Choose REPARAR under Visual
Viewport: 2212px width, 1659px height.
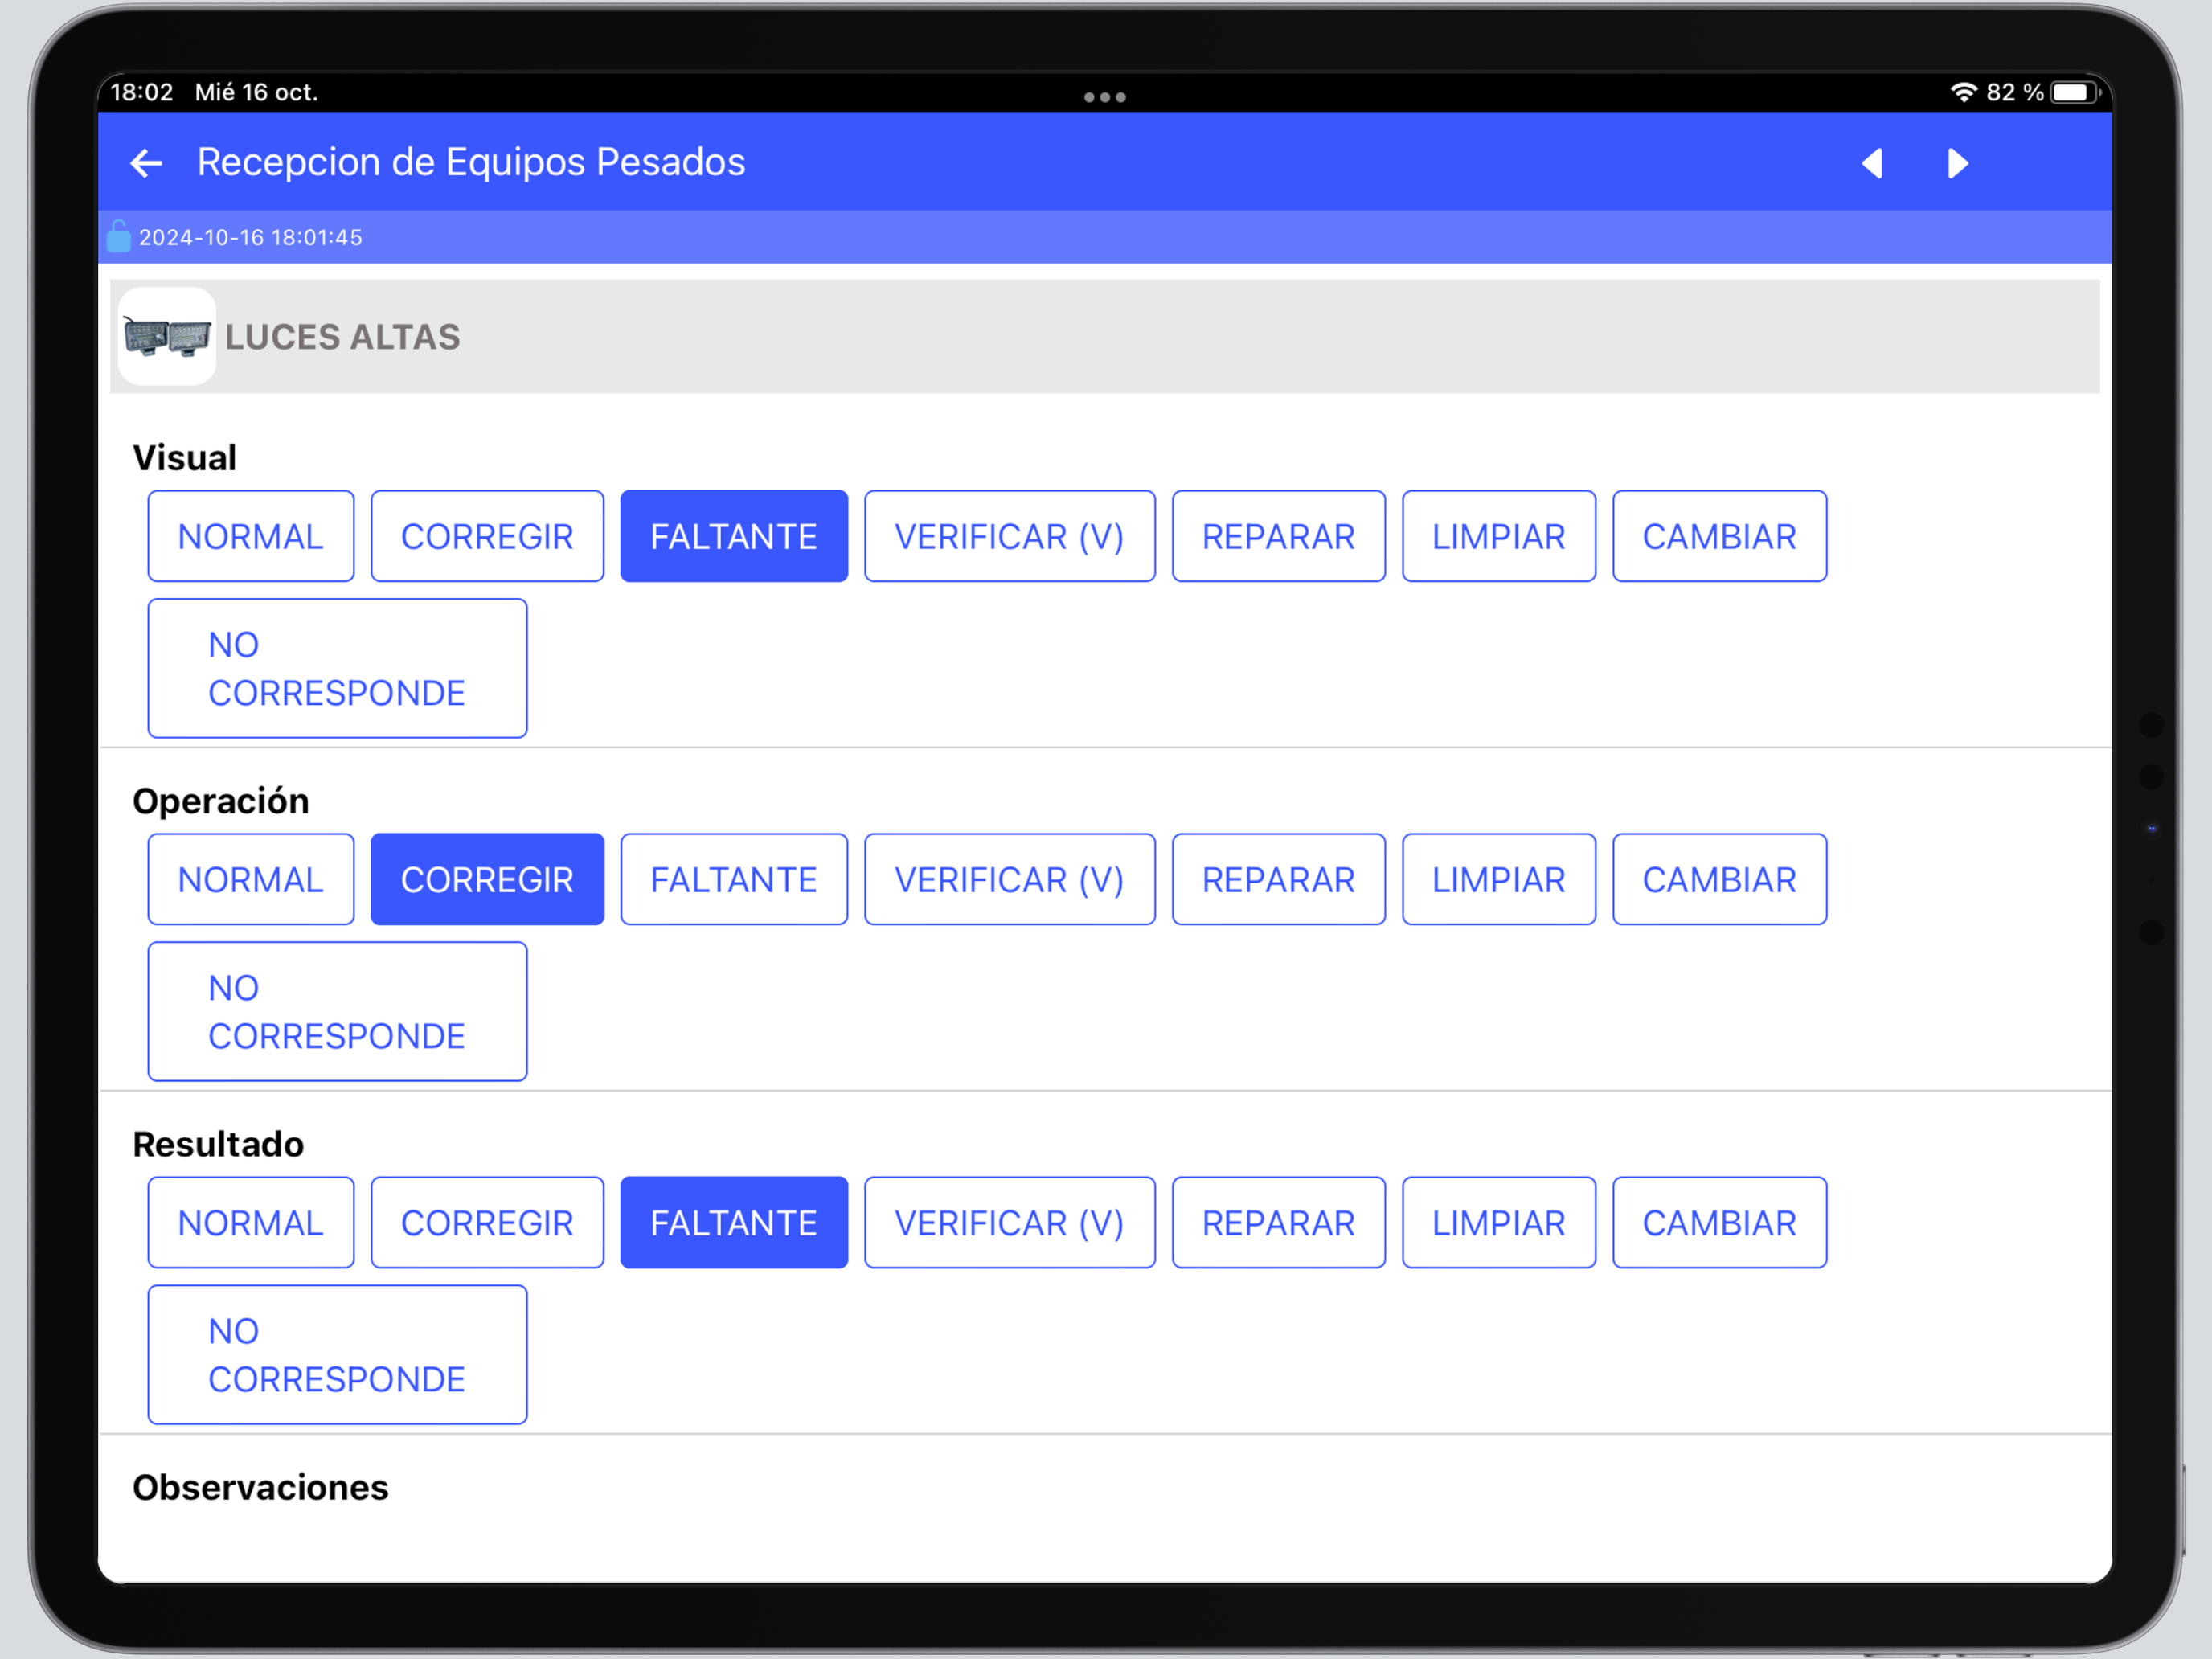pos(1279,536)
